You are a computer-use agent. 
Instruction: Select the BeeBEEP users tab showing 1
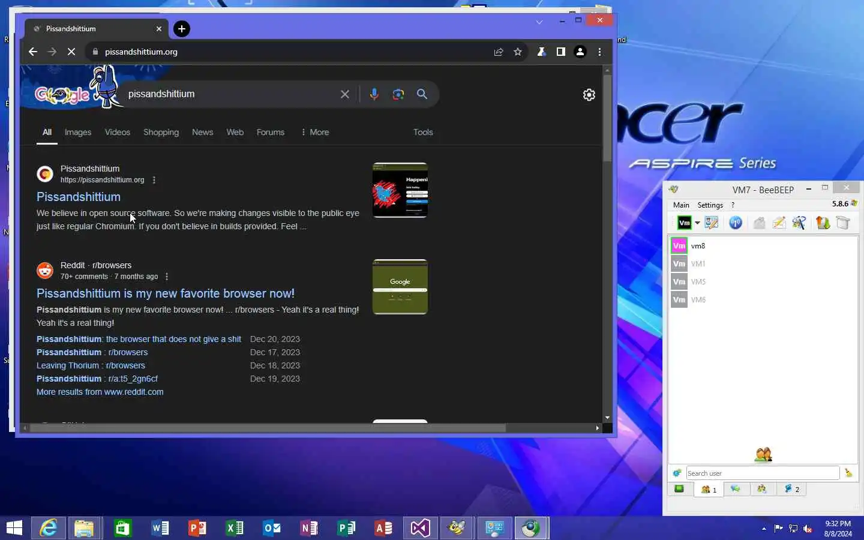[x=709, y=490]
